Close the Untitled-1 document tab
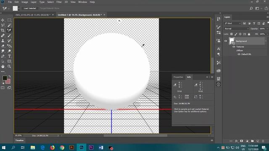 point(104,15)
